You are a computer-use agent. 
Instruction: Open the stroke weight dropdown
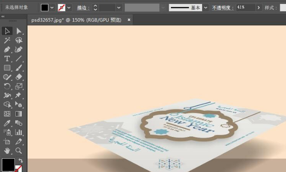click(x=119, y=8)
